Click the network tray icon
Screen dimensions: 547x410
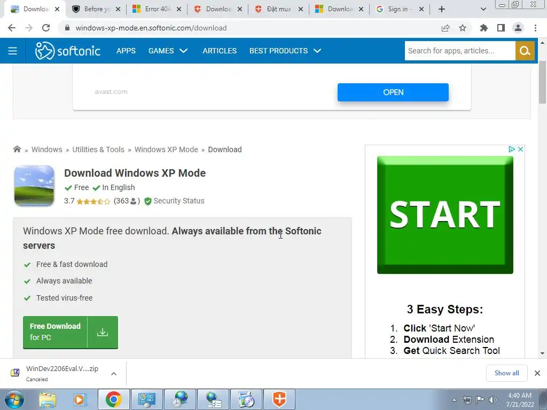click(467, 400)
